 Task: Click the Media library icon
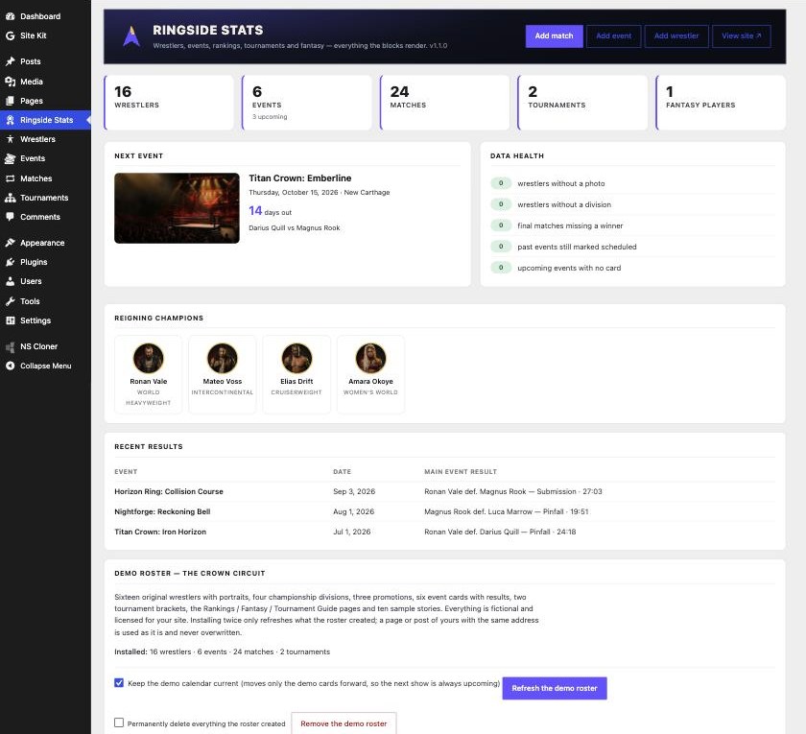click(x=10, y=82)
